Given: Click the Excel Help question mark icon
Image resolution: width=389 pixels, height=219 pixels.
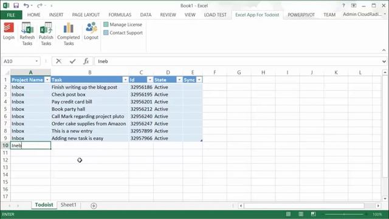Looking at the screenshot, I should click(343, 5).
